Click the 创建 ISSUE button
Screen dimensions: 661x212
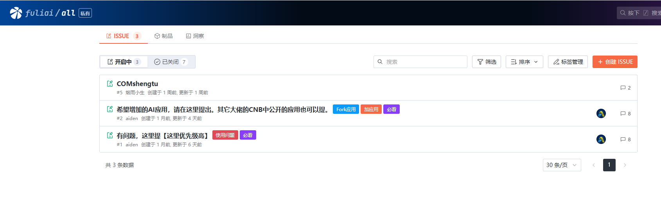615,62
